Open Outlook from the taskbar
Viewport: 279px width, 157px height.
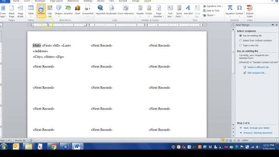click(x=16, y=147)
